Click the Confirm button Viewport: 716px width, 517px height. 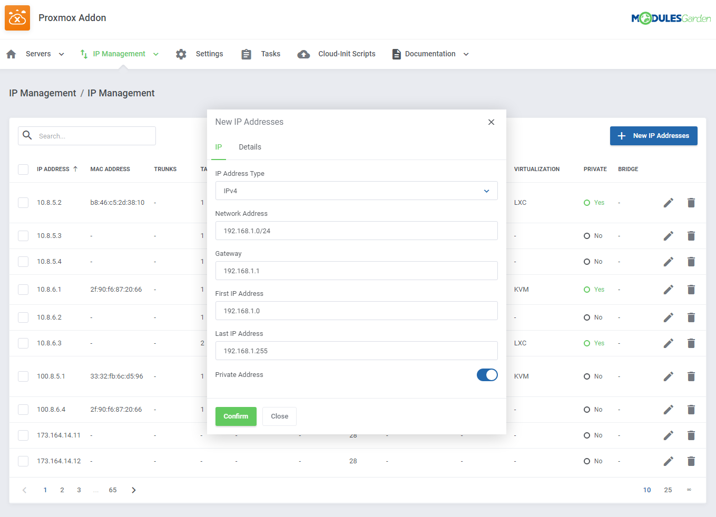[x=236, y=416]
